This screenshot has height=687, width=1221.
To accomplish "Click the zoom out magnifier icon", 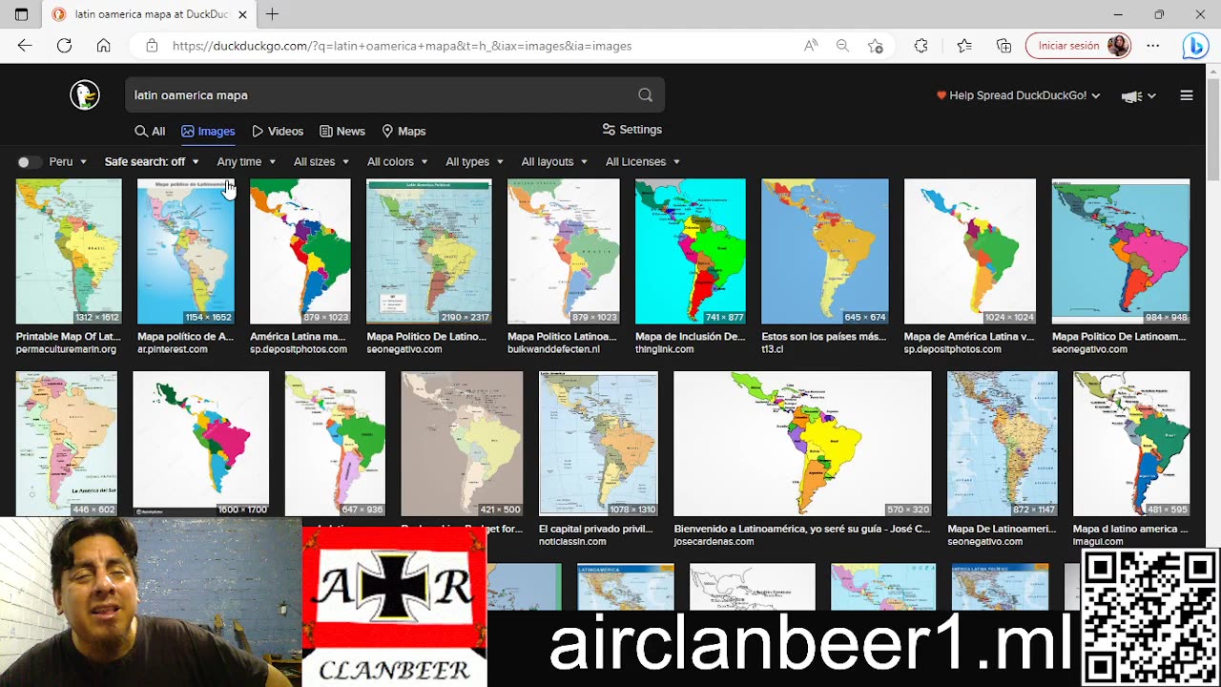I will tap(842, 46).
